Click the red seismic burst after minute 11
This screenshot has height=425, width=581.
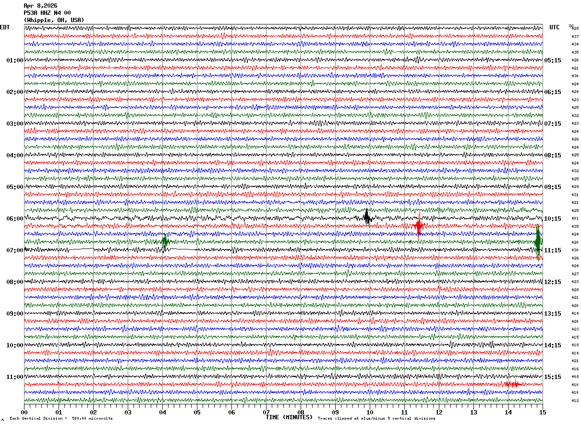coord(419,224)
